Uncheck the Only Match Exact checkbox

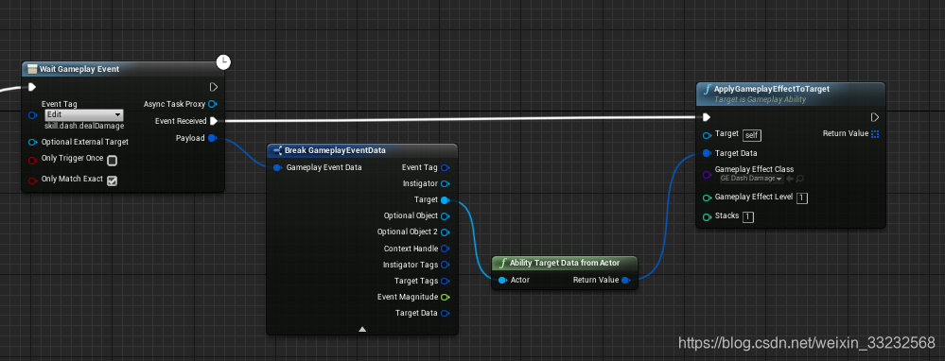click(x=113, y=180)
